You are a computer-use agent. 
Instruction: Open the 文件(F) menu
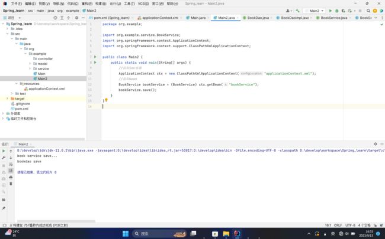(x=16, y=4)
